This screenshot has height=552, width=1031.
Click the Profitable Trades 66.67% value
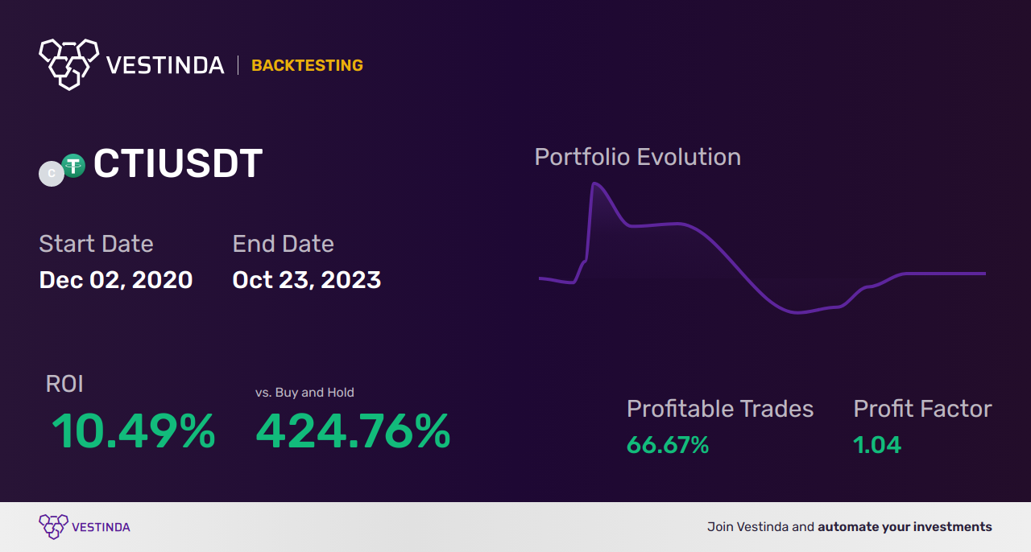coord(668,445)
